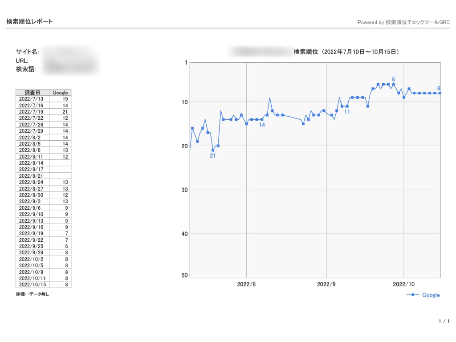Image resolution: width=456 pixels, height=342 pixels.
Task: Click the Google legend text
Action: pyautogui.click(x=431, y=295)
